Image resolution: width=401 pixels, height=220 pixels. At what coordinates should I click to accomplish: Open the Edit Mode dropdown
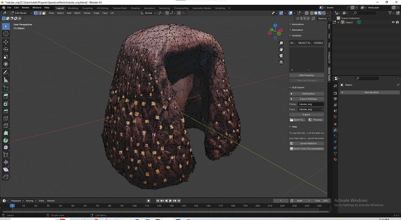[x=21, y=13]
